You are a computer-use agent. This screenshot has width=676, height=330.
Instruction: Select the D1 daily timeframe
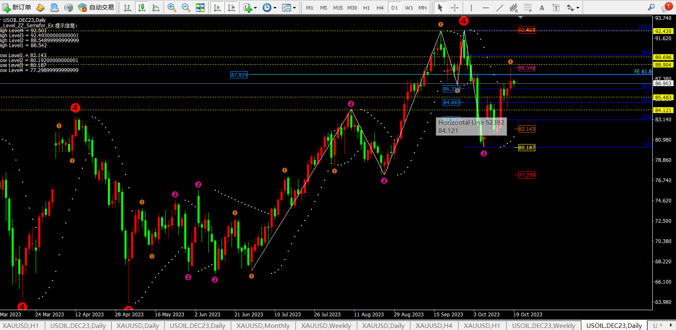pyautogui.click(x=394, y=7)
